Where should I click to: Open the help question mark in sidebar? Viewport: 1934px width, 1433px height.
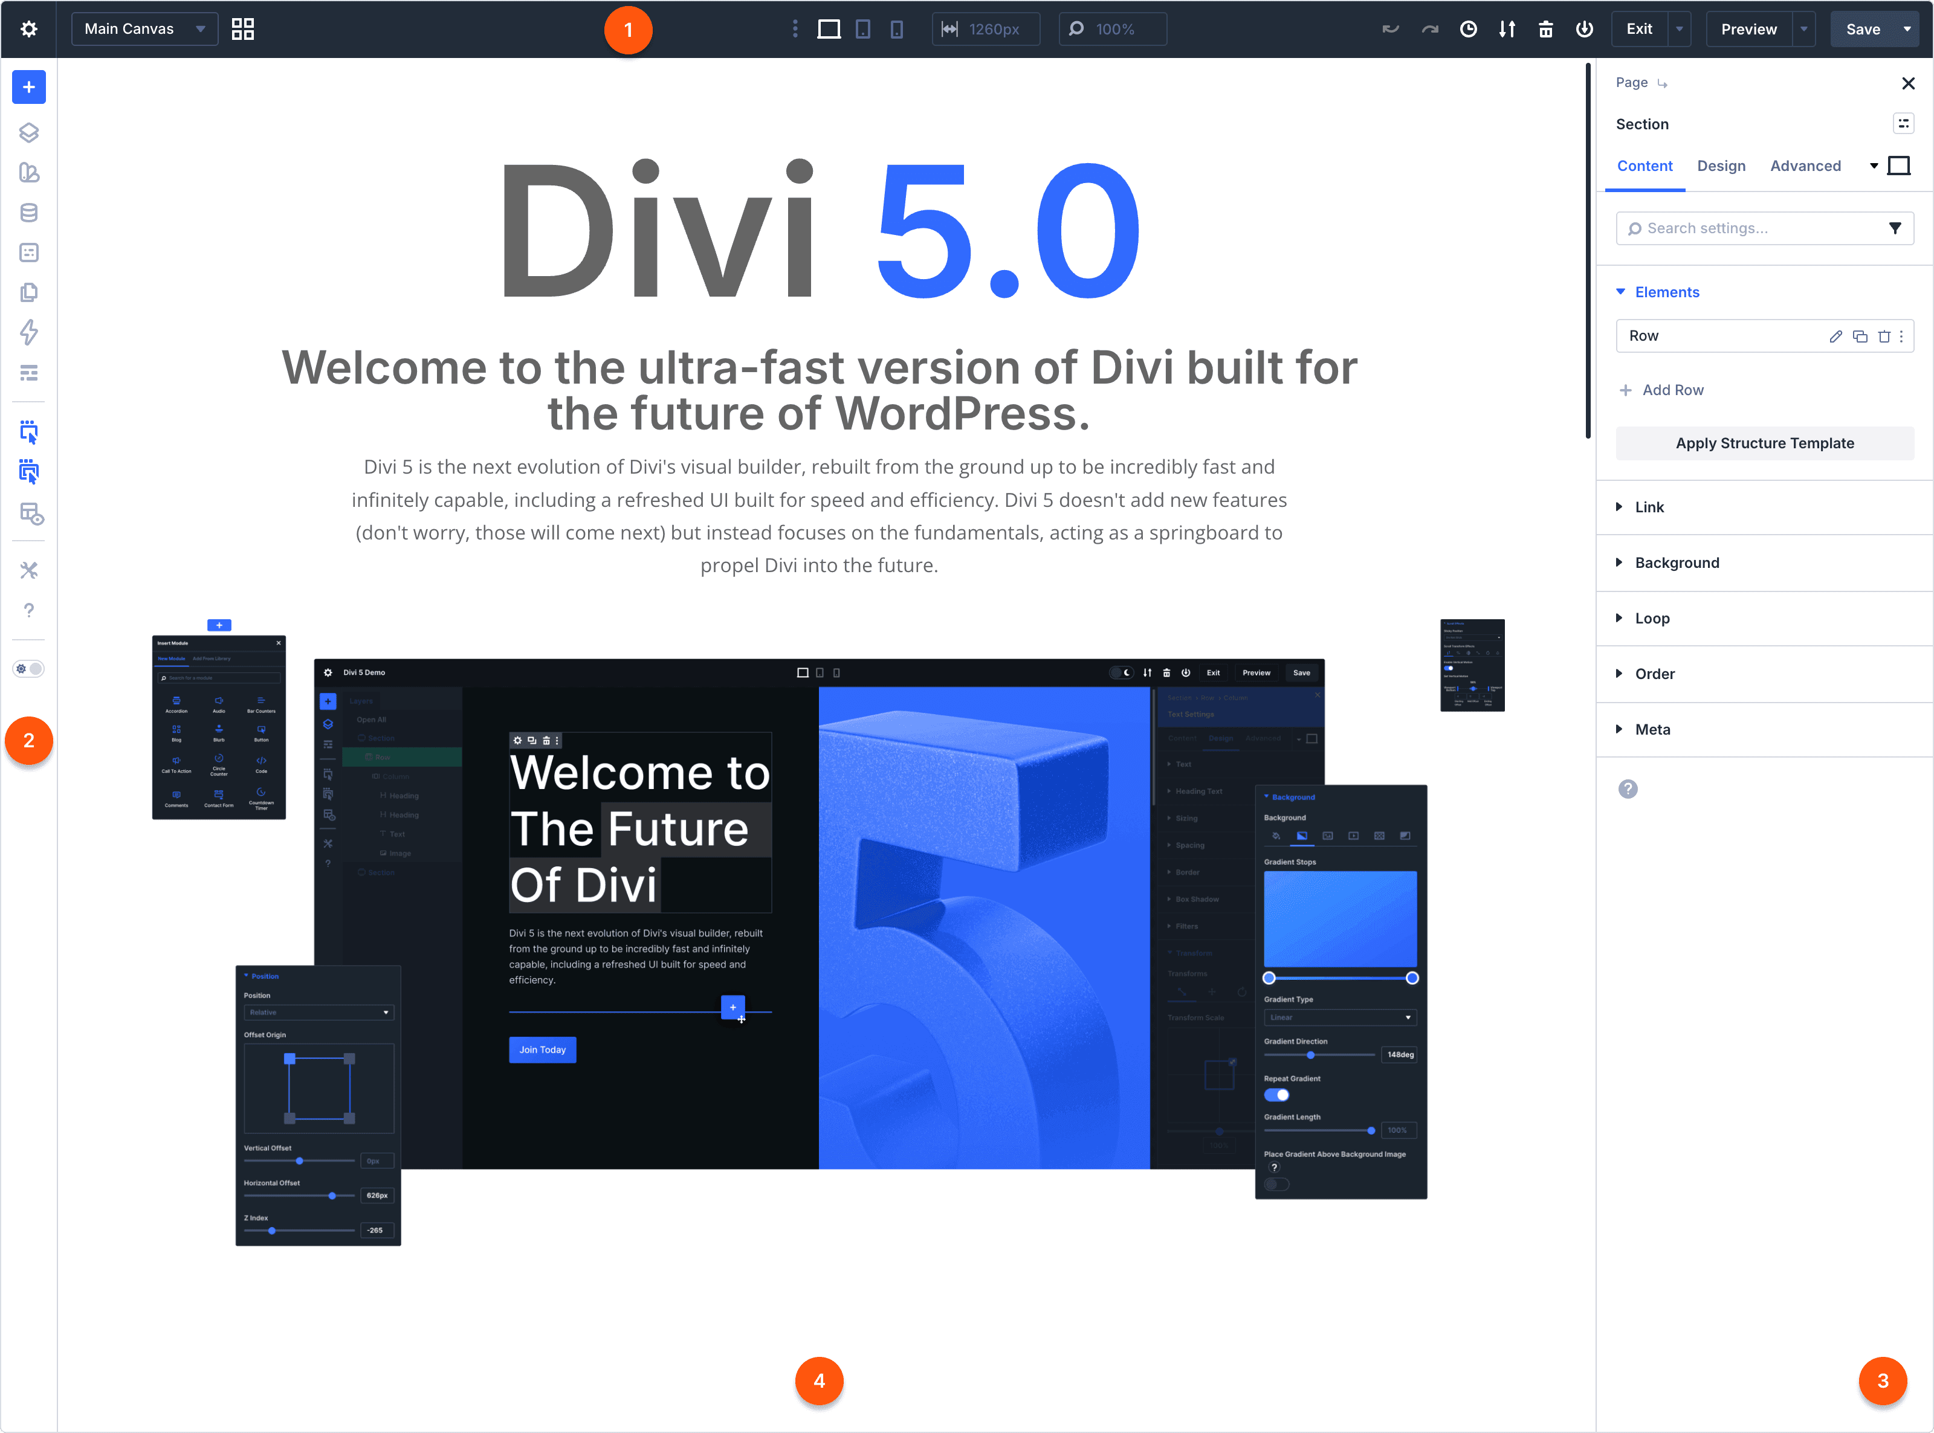(28, 611)
